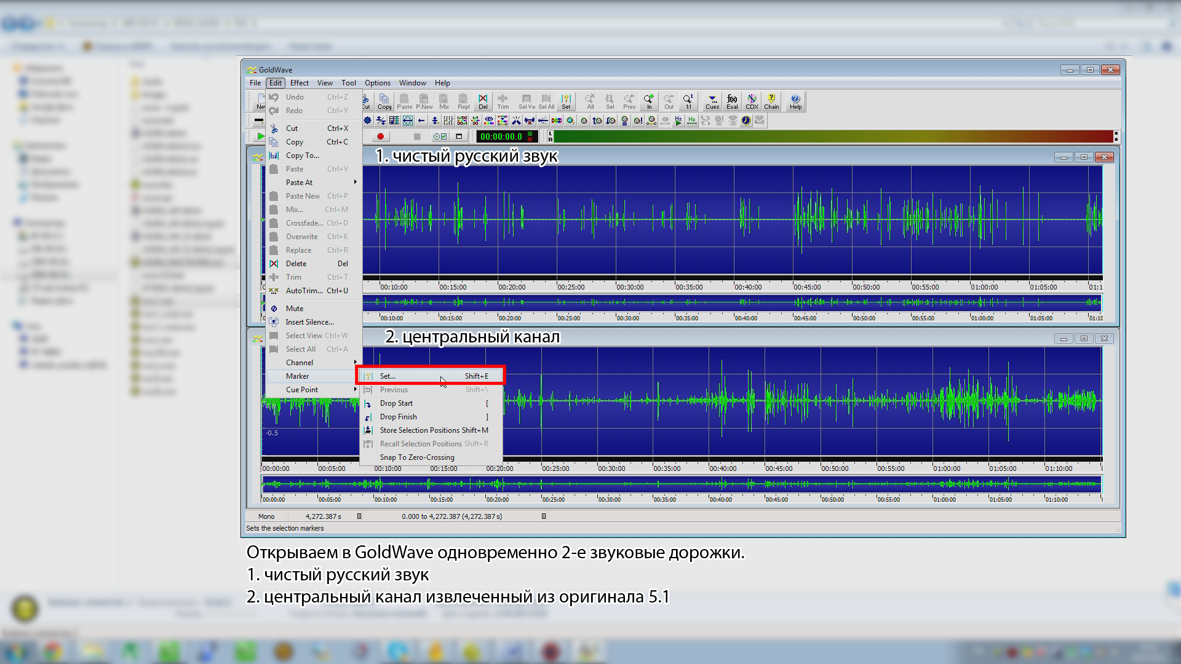The height and width of the screenshot is (664, 1181).
Task: Click the zoom All toolbar icon
Action: click(590, 101)
